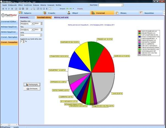Select Στατιστ. Πρατηρίων in sidebar
Image resolution: width=166 pixels, height=128 pixels.
9,37
